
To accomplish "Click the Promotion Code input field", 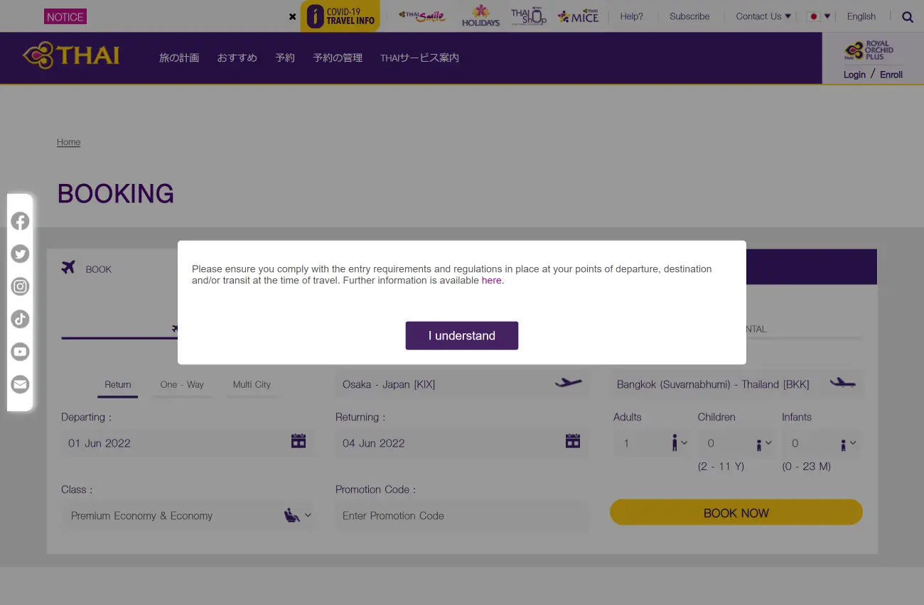I will [x=462, y=516].
